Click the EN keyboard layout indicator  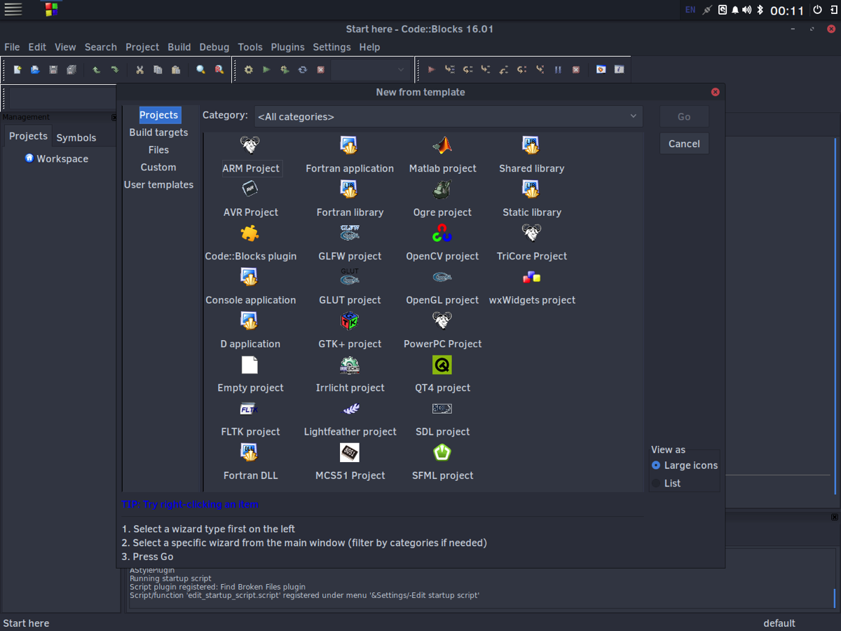690,10
